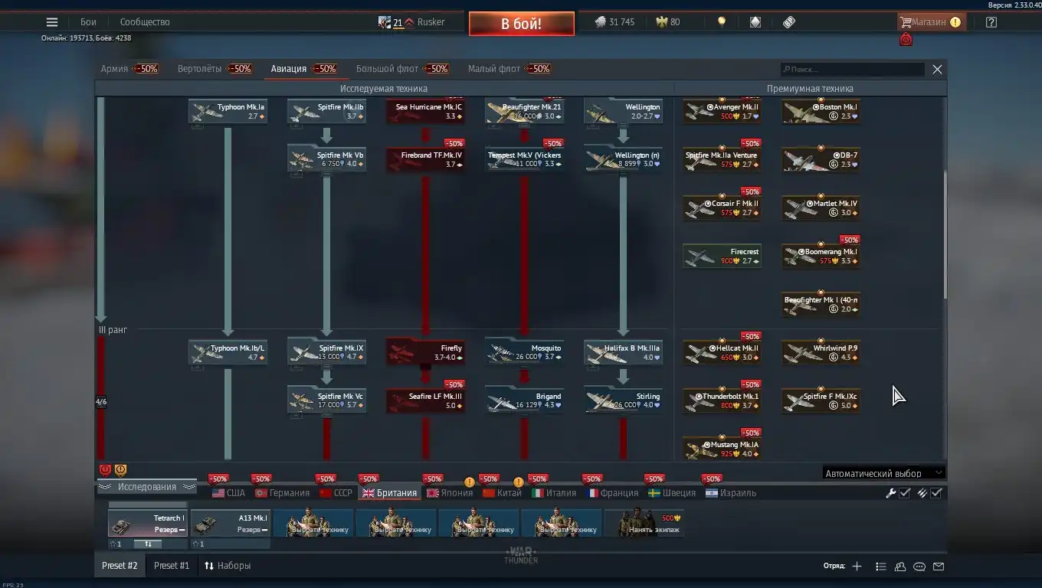Image resolution: width=1042 pixels, height=588 pixels.
Task: Select the Boomerang Mk.I premium card
Action: click(821, 256)
